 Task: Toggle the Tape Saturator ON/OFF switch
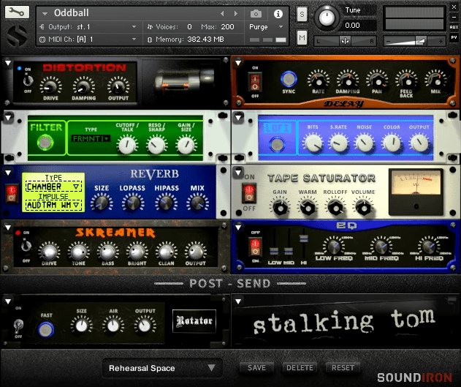click(x=249, y=193)
